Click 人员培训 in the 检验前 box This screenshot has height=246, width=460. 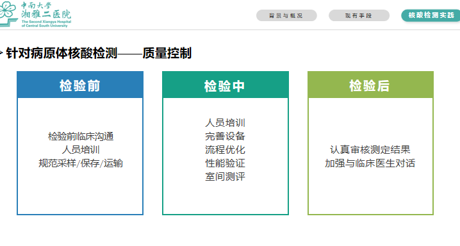[x=81, y=150]
